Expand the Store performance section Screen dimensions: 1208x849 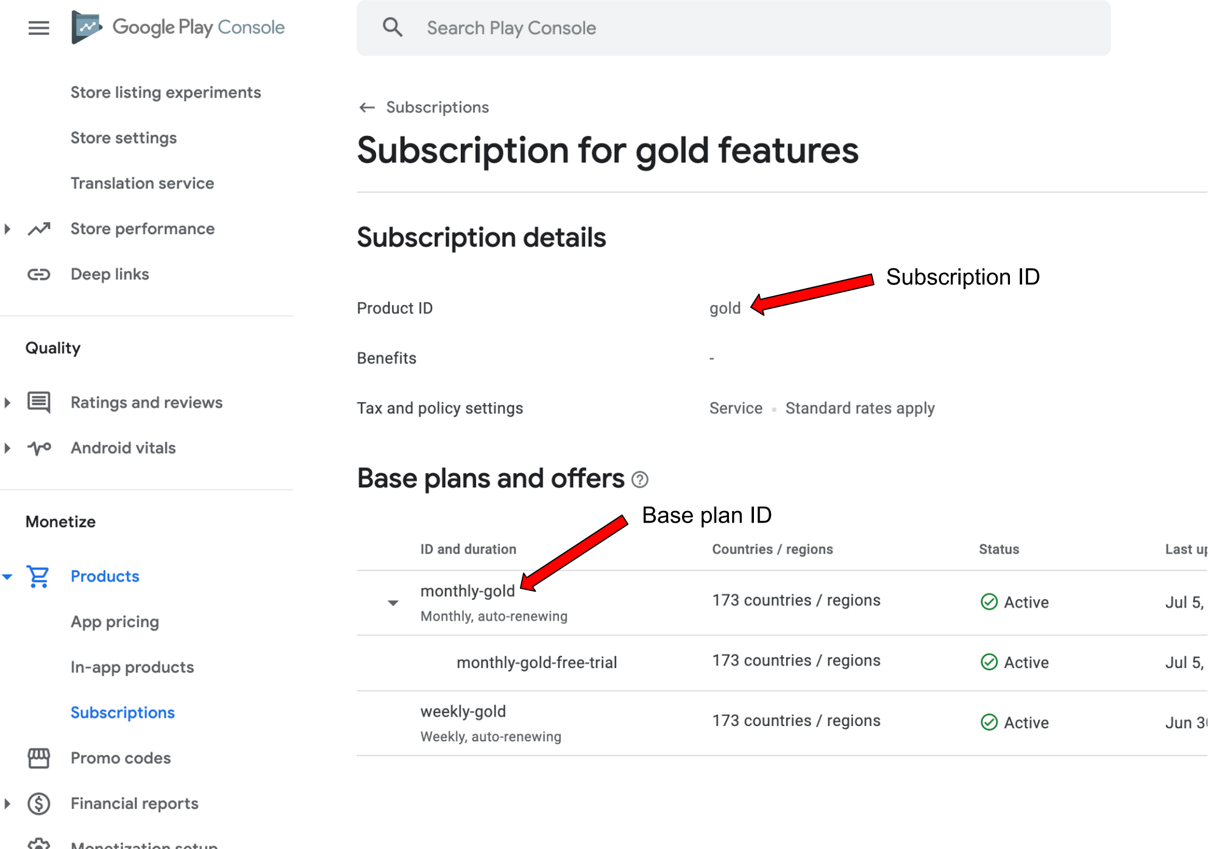tap(7, 229)
